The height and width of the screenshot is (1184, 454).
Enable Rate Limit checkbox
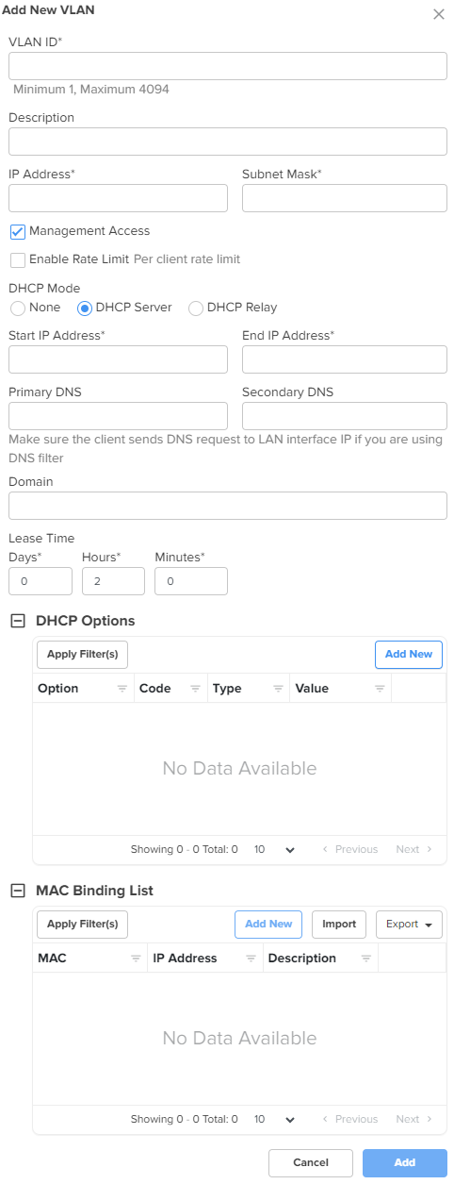tap(17, 259)
